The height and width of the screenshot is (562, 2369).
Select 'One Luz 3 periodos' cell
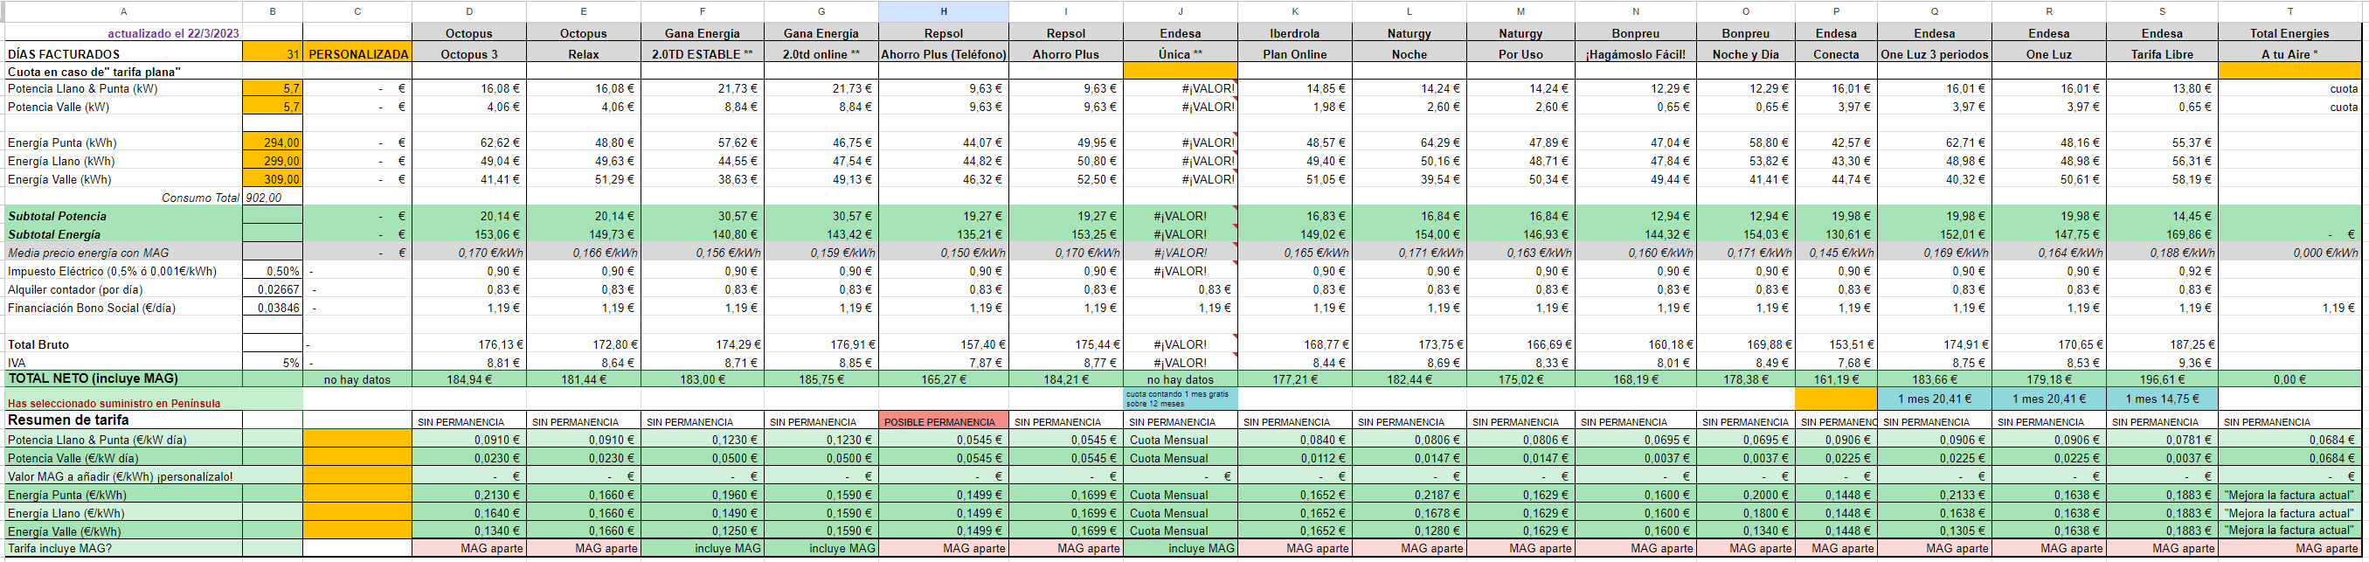coord(1934,54)
